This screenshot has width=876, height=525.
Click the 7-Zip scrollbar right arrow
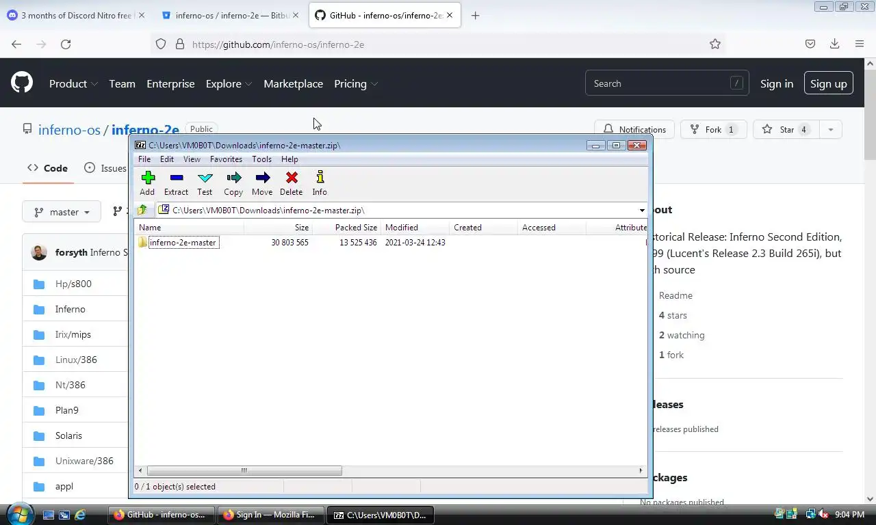(x=641, y=470)
